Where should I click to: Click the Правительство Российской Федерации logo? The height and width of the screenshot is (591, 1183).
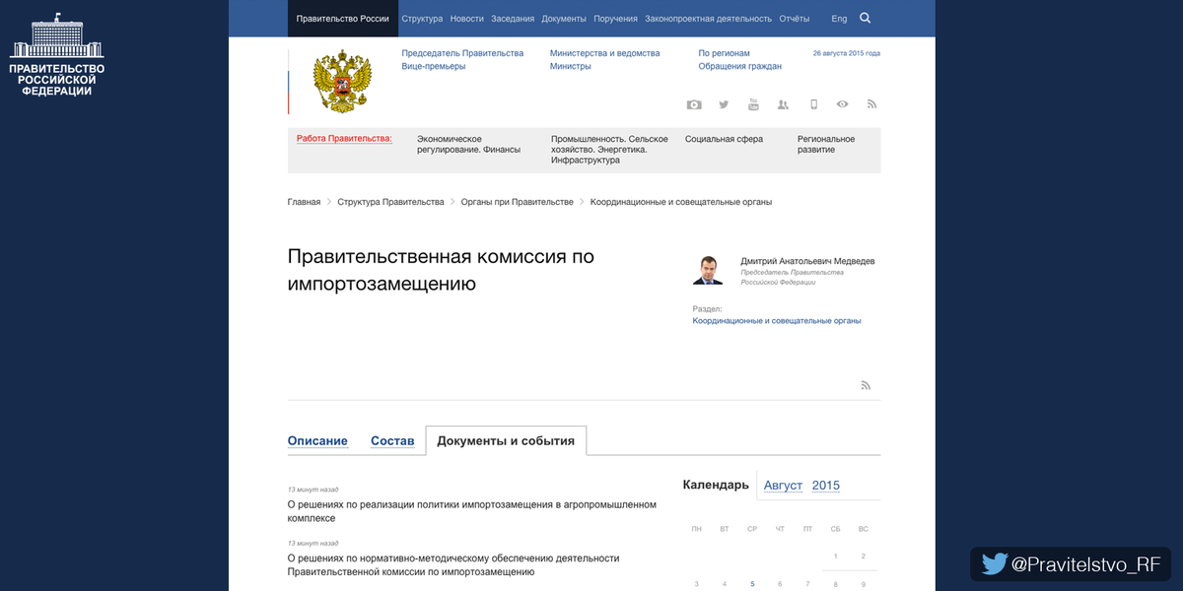click(x=56, y=55)
